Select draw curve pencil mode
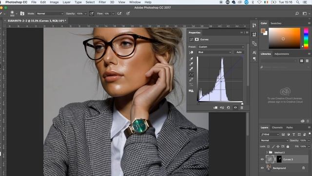 (x=191, y=80)
